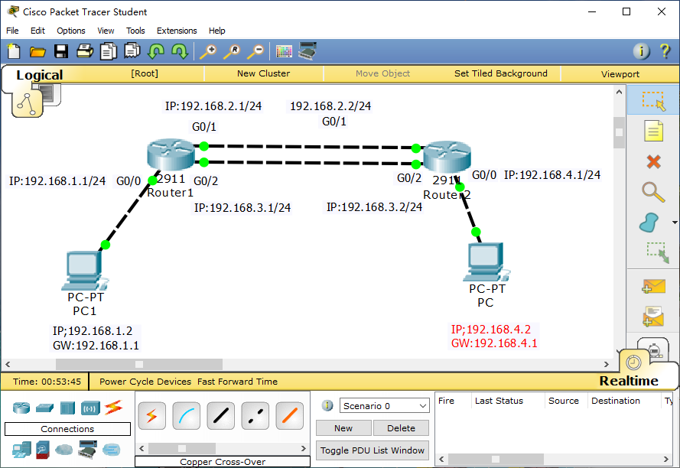
Task: Click the Router1 device on canvas
Action: point(171,154)
